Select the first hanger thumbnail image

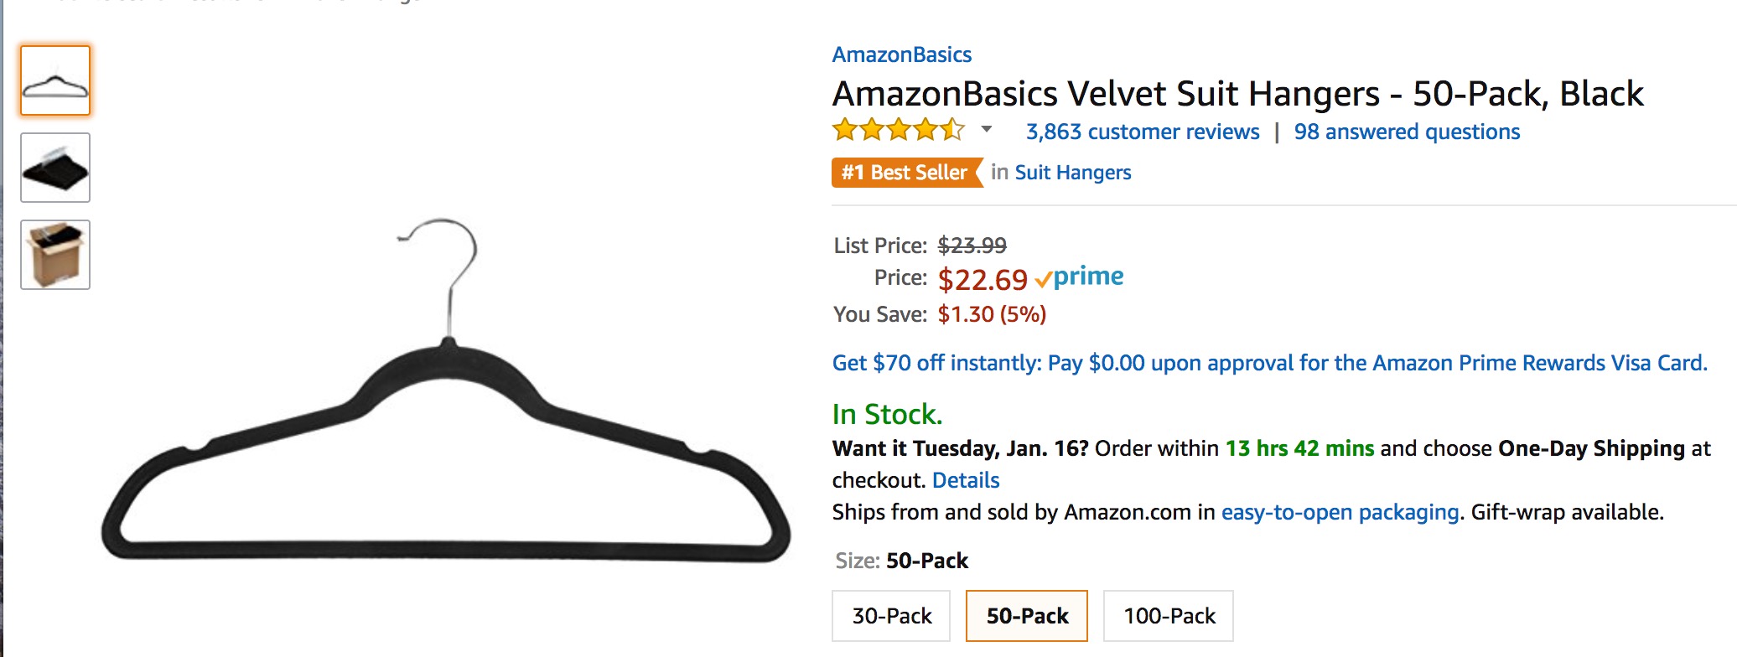point(55,80)
